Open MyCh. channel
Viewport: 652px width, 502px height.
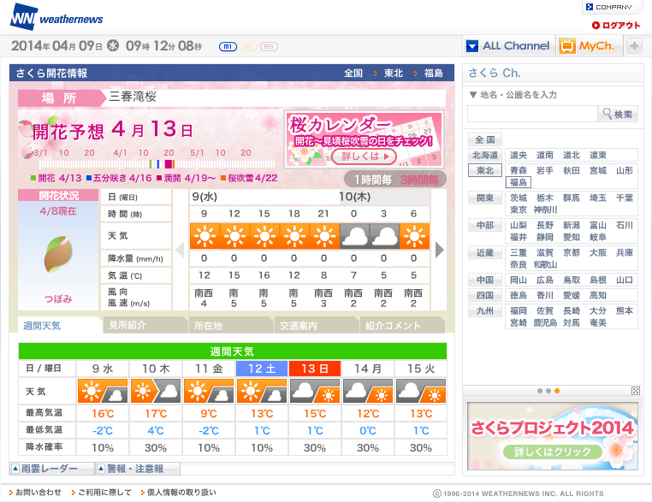tap(590, 45)
